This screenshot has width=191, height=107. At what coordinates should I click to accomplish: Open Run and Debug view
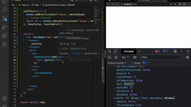coord(4,27)
